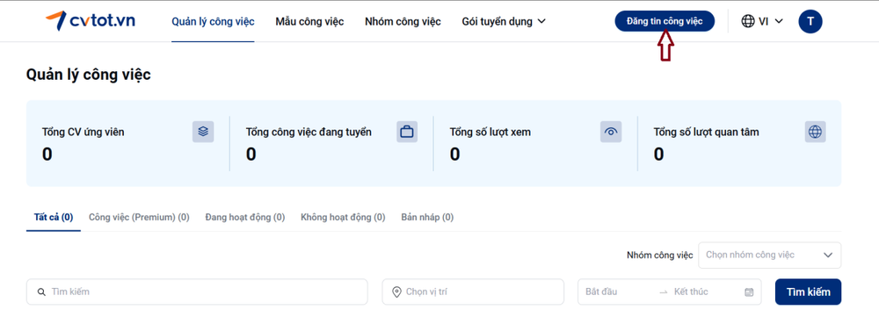Open the Bản nháp (0) tab
This screenshot has width=879, height=317.
(427, 217)
